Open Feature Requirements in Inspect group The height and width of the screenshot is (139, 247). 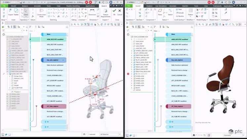105,13
